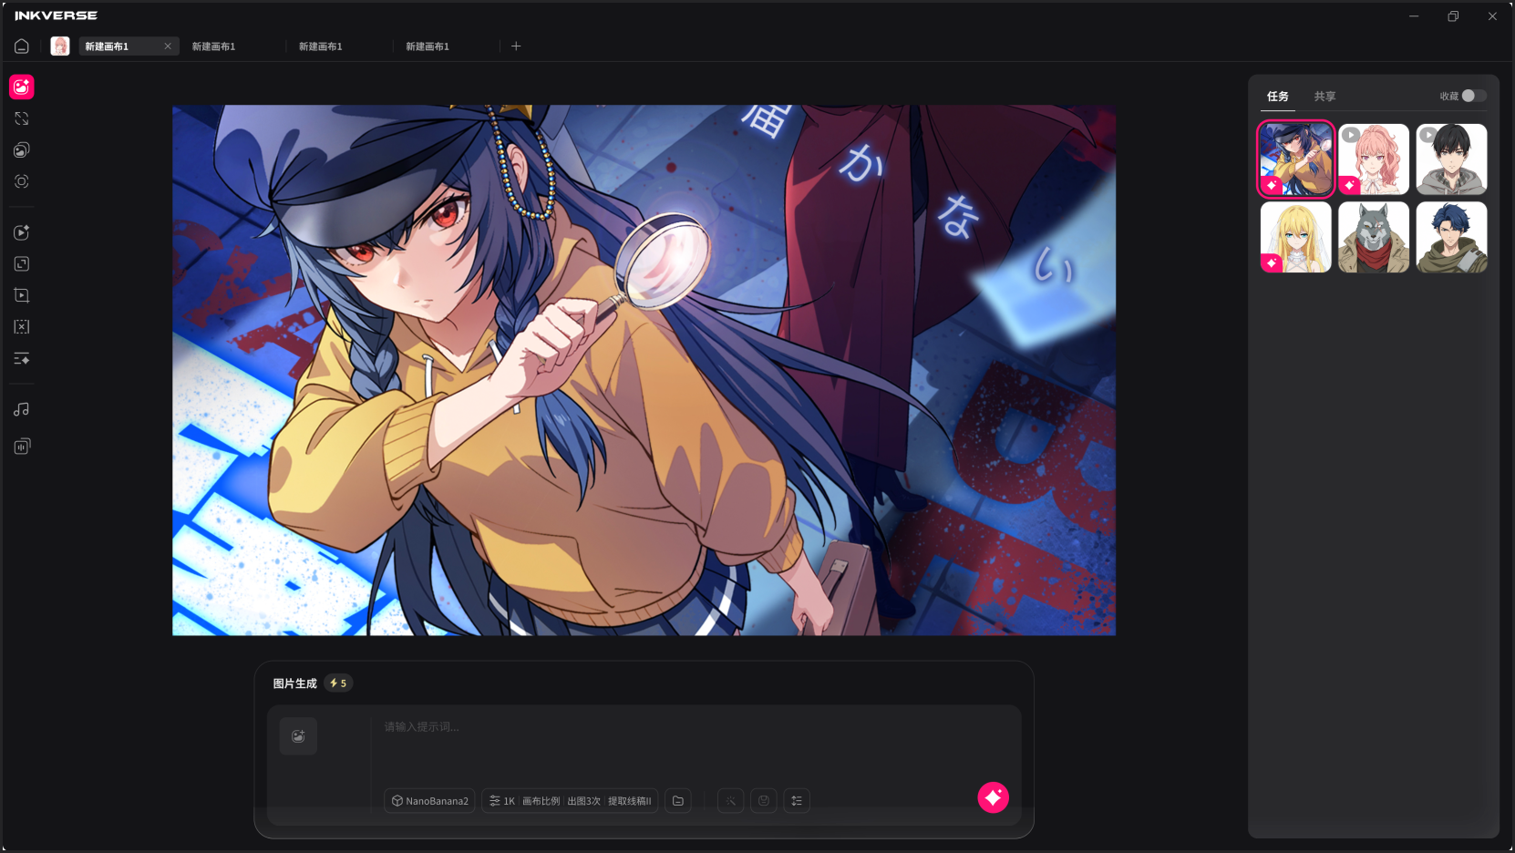Open the 1K resolution settings

click(502, 801)
